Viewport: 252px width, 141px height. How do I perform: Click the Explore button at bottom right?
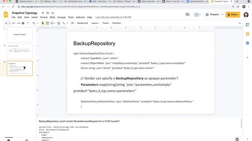[x=237, y=139]
